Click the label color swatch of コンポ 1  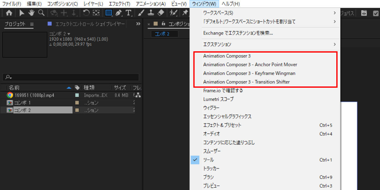(77, 103)
